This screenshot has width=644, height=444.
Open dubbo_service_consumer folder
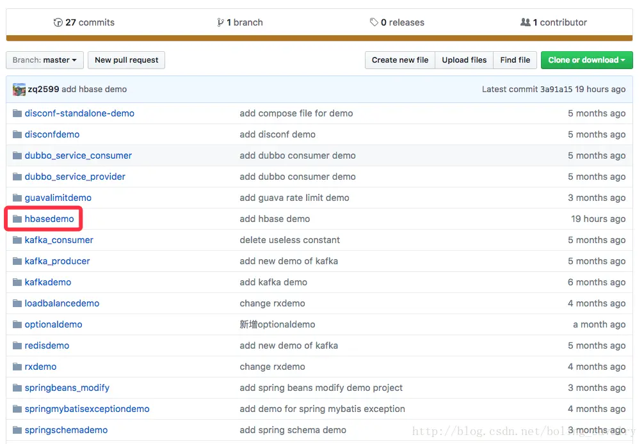78,155
